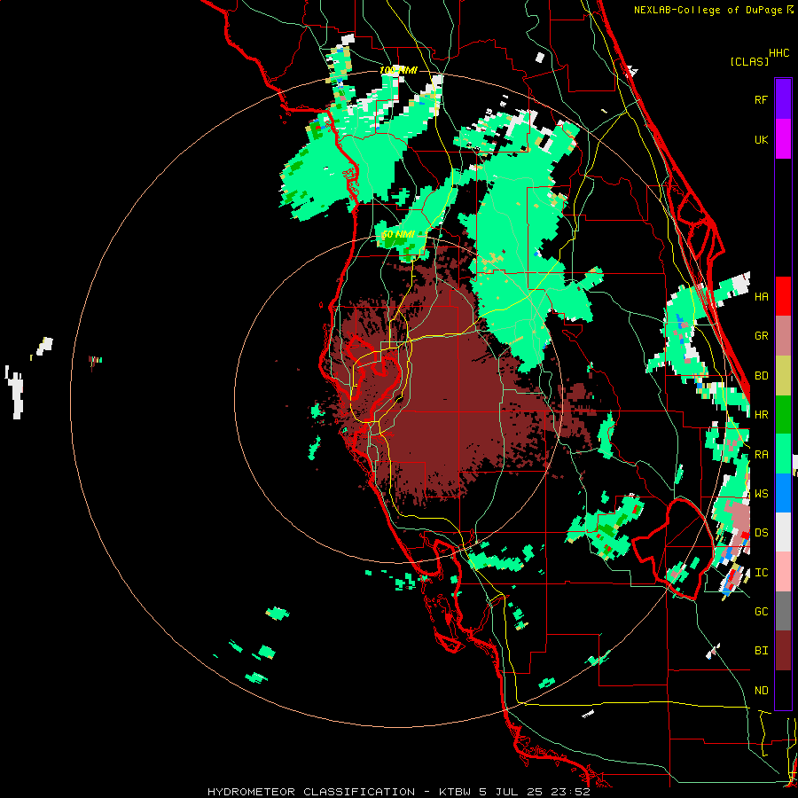Select the light pink IC legend swatch

click(x=783, y=572)
